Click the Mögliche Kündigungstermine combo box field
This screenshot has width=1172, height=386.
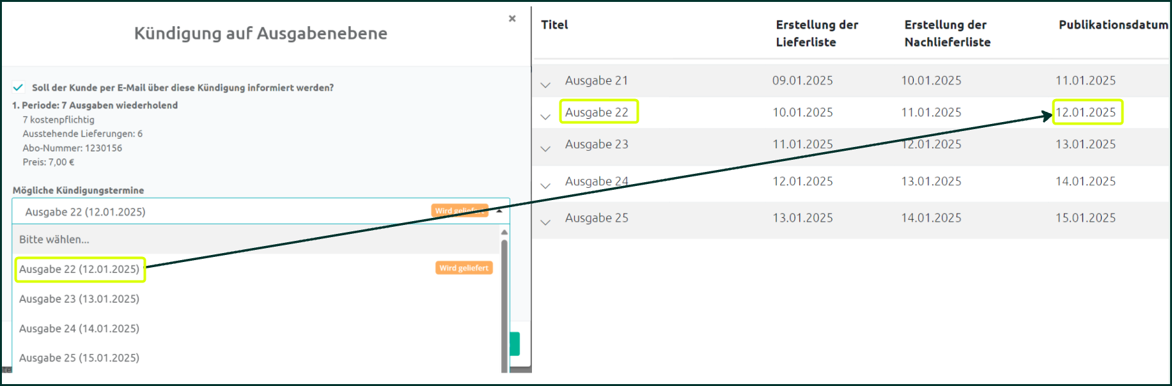coord(224,212)
